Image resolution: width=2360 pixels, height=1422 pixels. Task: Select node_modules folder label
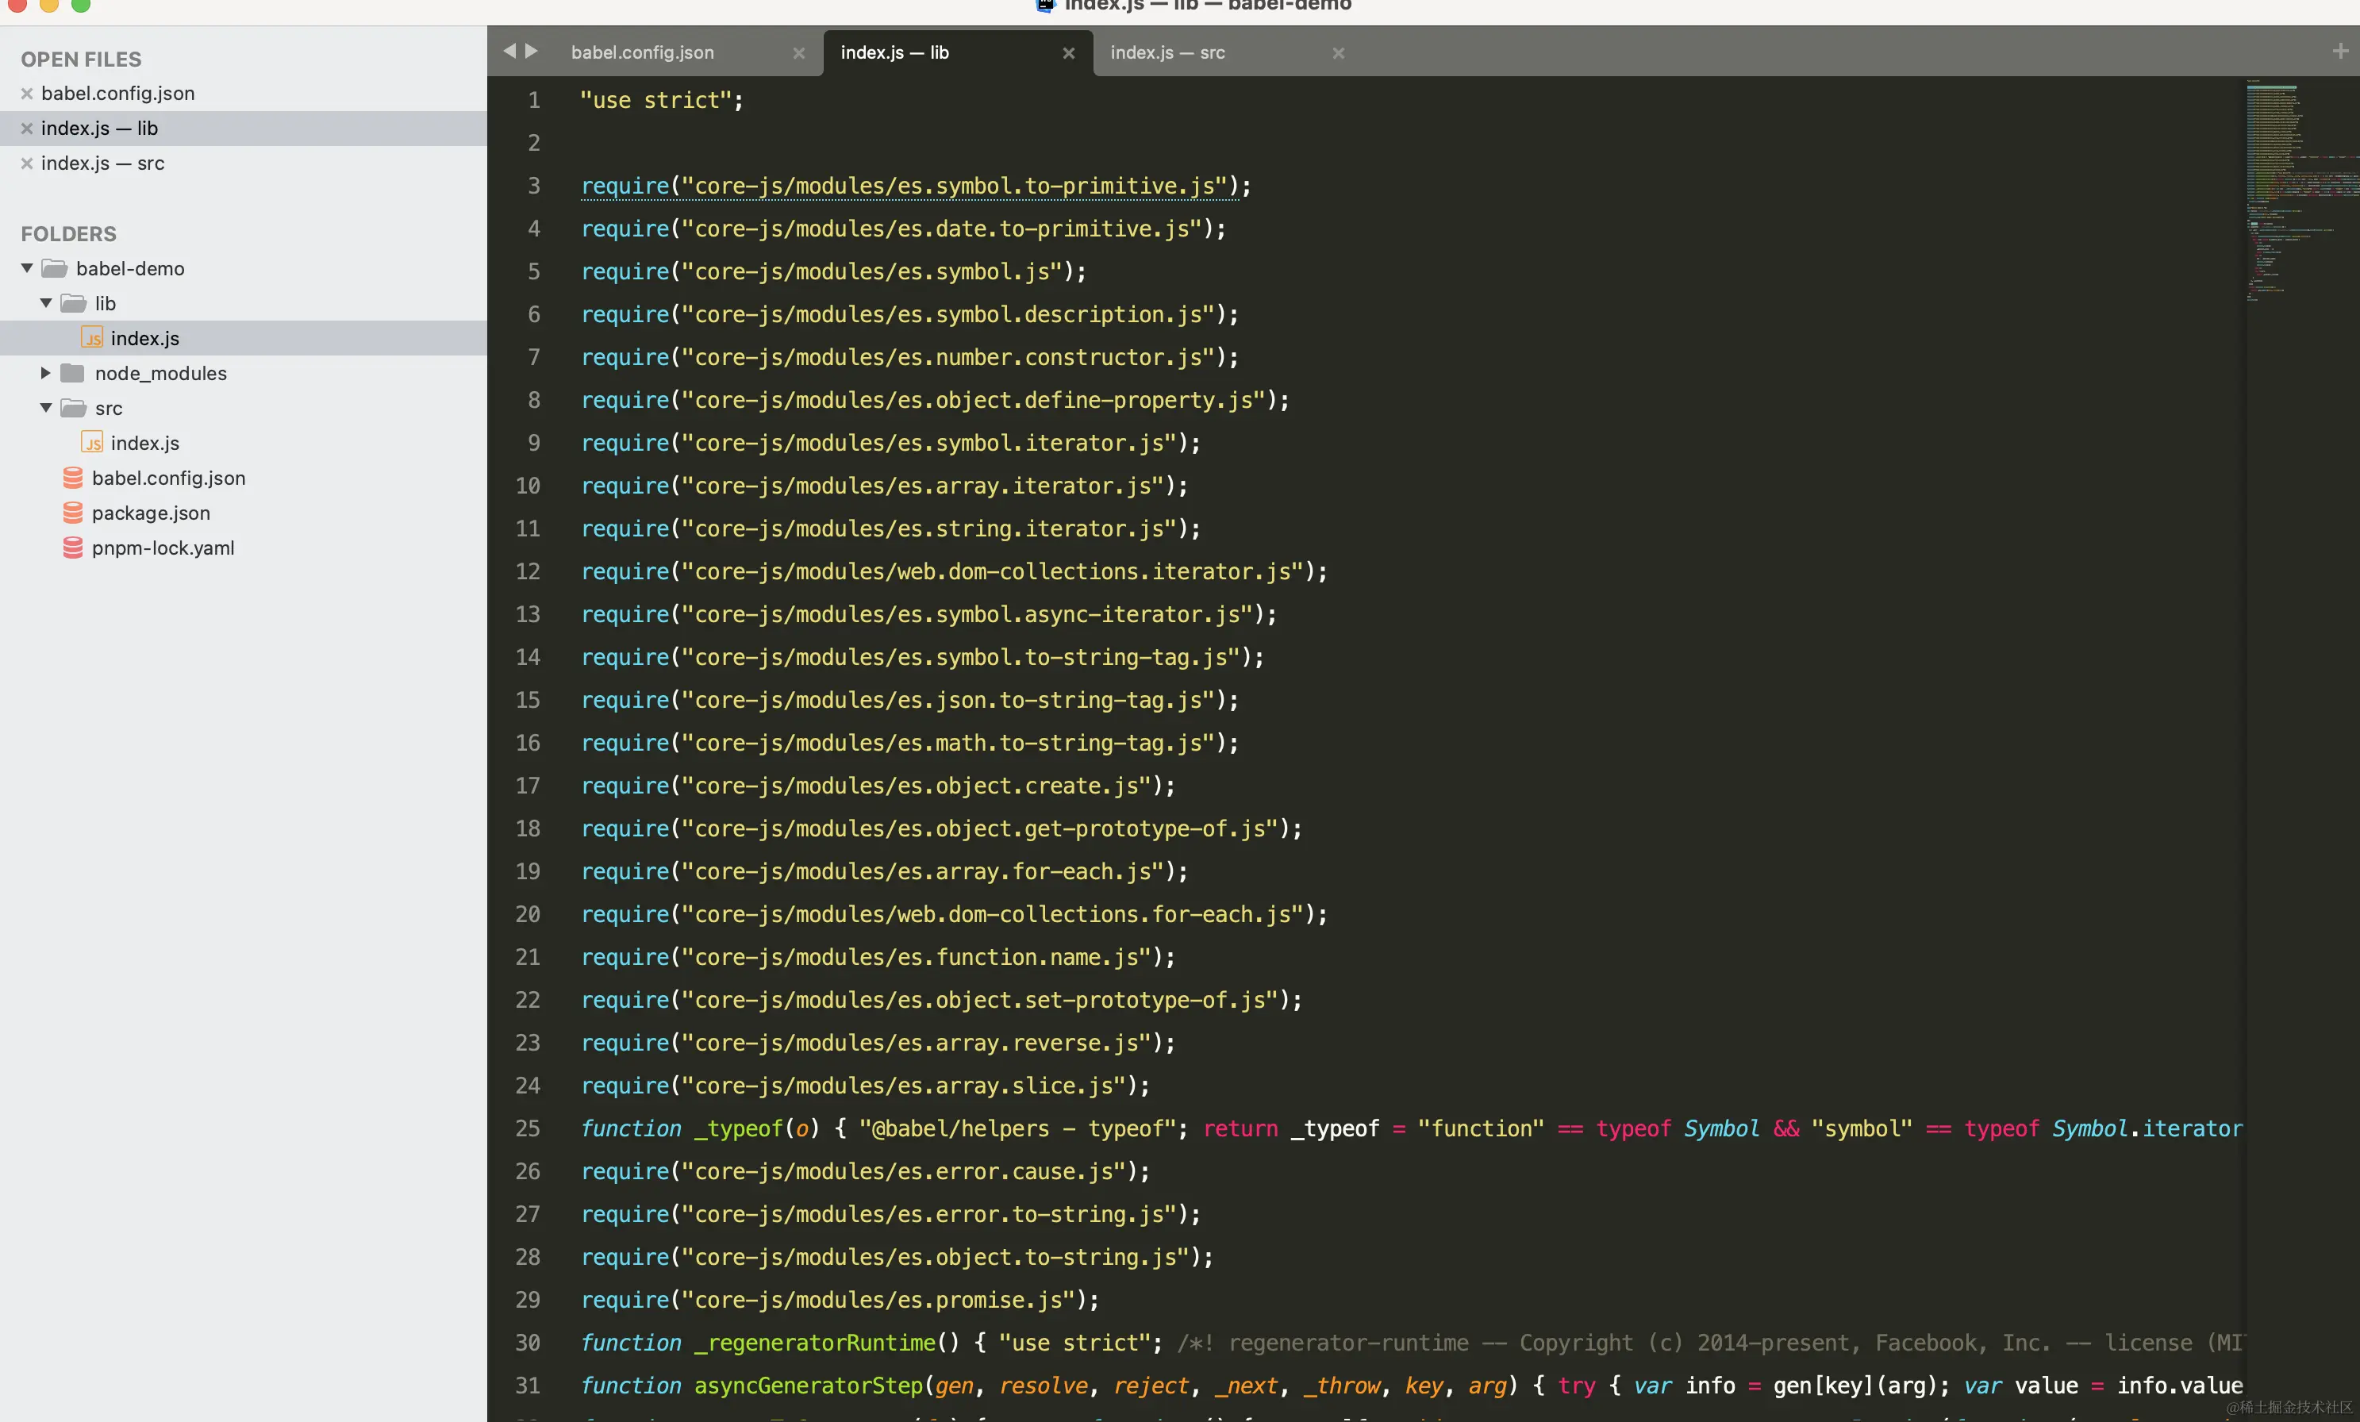coord(161,374)
